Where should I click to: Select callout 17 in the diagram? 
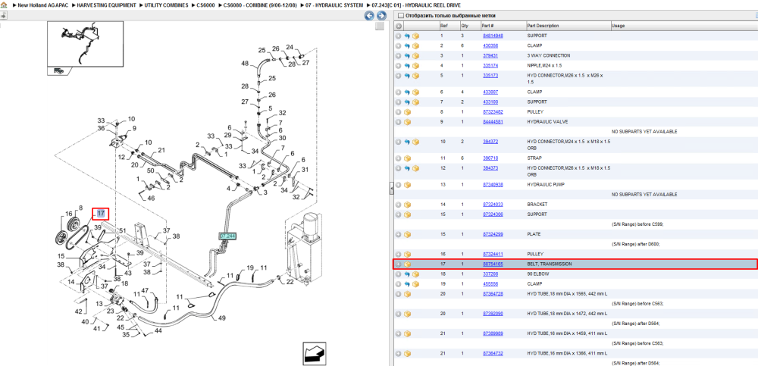pyautogui.click(x=101, y=213)
